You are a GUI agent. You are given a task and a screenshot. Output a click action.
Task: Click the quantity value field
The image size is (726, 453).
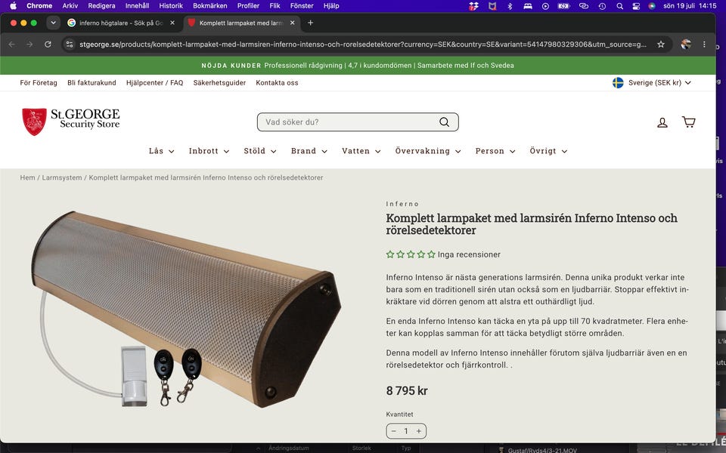tap(406, 431)
